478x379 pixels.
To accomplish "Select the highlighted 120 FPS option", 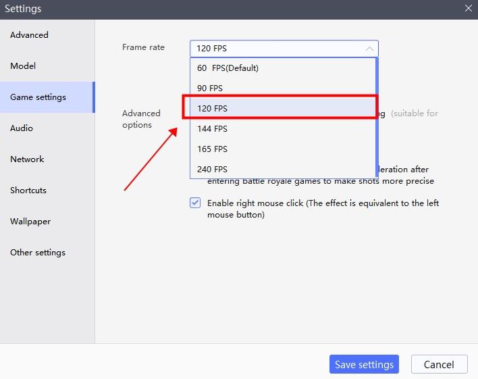I will [283, 108].
